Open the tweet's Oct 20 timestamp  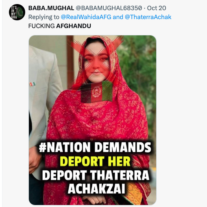(x=157, y=8)
